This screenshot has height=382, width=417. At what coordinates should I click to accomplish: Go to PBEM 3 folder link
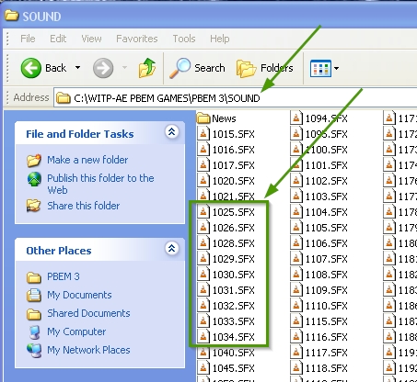tap(64, 276)
